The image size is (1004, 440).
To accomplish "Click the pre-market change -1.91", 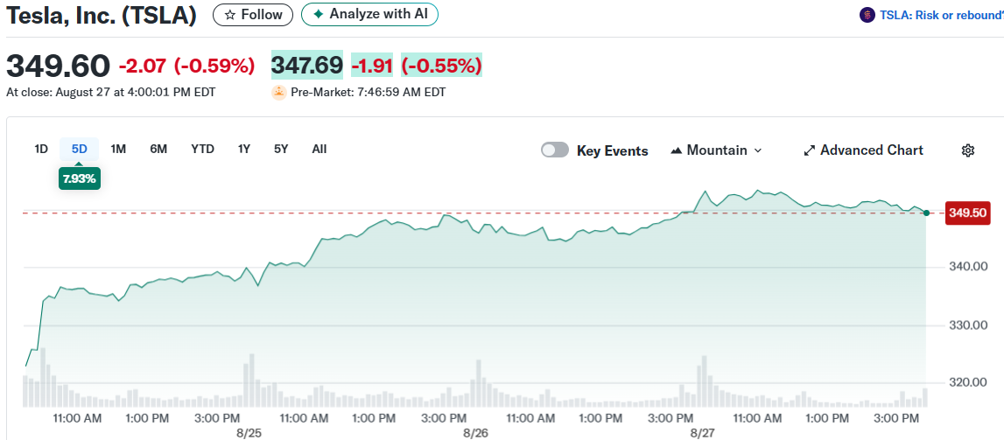I will (x=371, y=66).
